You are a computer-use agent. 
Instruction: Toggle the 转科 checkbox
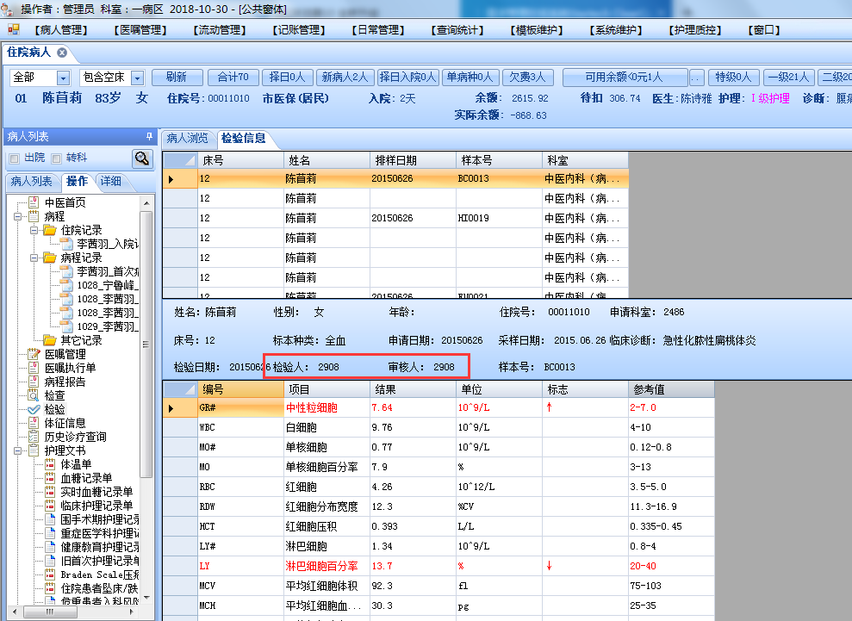coord(56,158)
